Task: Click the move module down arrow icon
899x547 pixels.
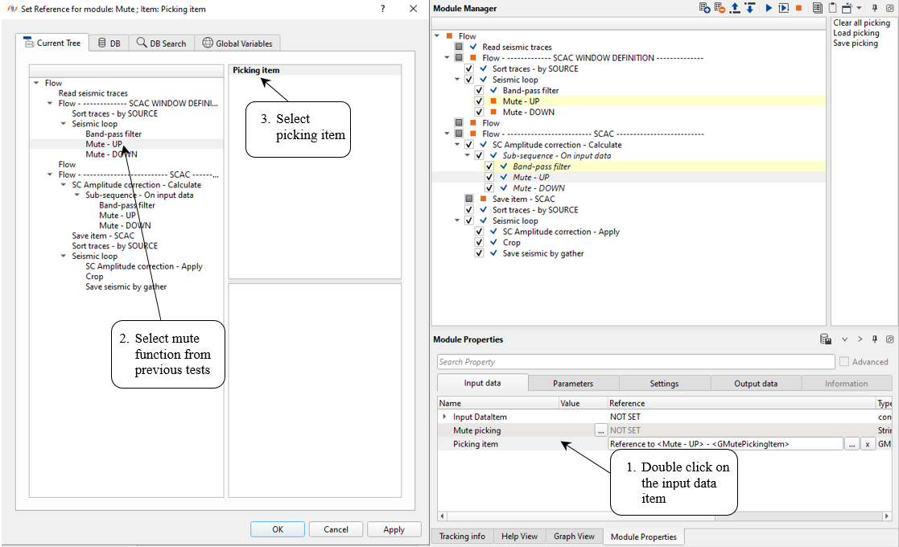Action: 749,8
